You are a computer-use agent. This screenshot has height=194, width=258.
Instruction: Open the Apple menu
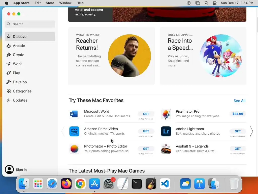pos(7,3)
